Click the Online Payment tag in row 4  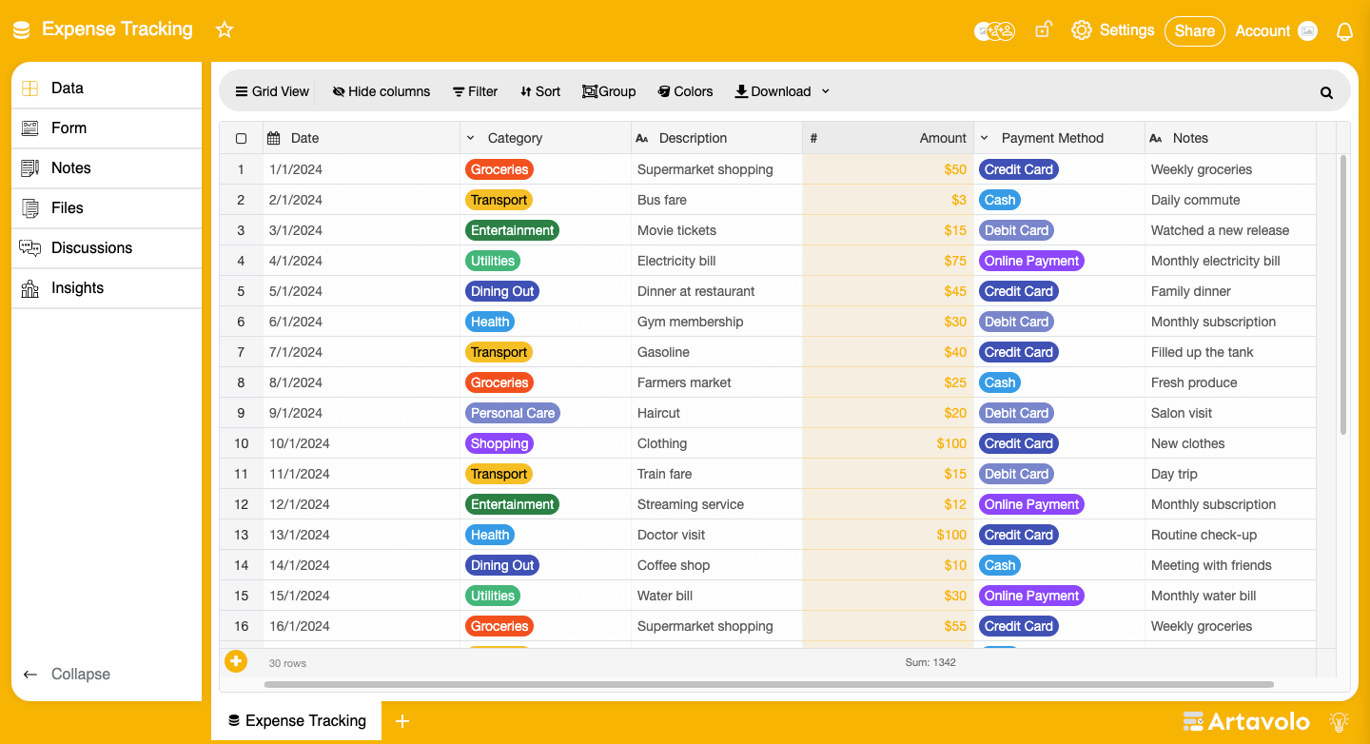pos(1031,261)
